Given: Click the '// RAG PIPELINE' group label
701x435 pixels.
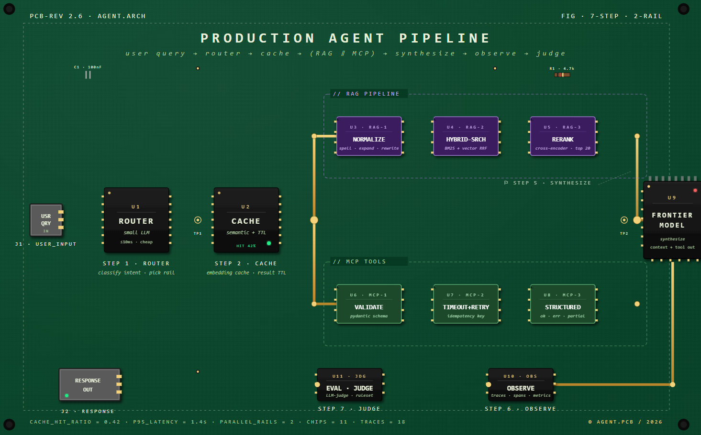Looking at the screenshot, I should [x=366, y=94].
